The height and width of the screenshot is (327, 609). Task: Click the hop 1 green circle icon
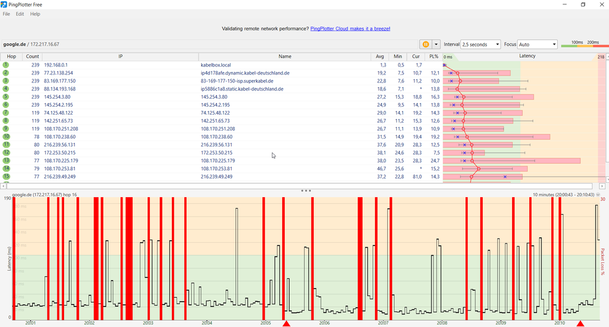click(x=6, y=65)
